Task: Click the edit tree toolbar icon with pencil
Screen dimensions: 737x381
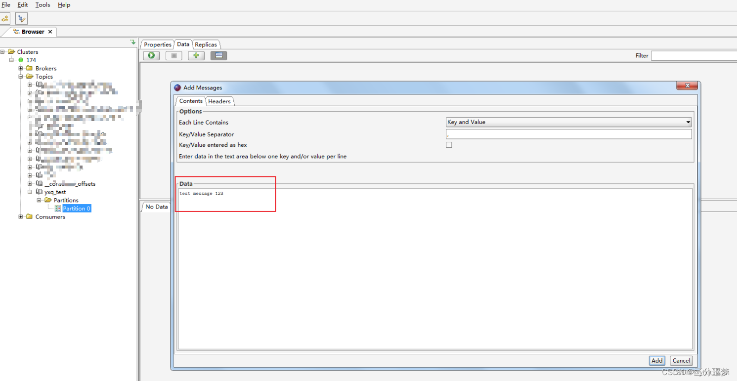Action: (x=21, y=19)
